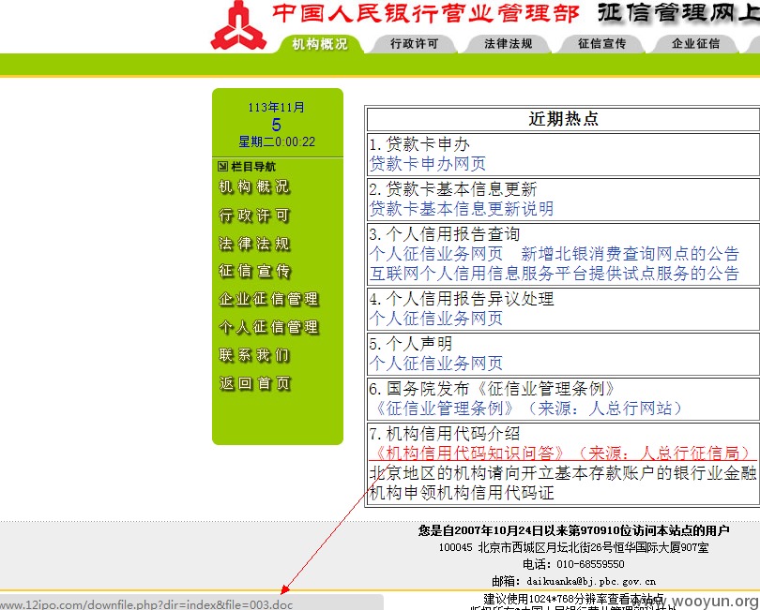760x610 pixels.
Task: Click the 3. 个人信用报告查询 heading text
Action: coord(445,234)
